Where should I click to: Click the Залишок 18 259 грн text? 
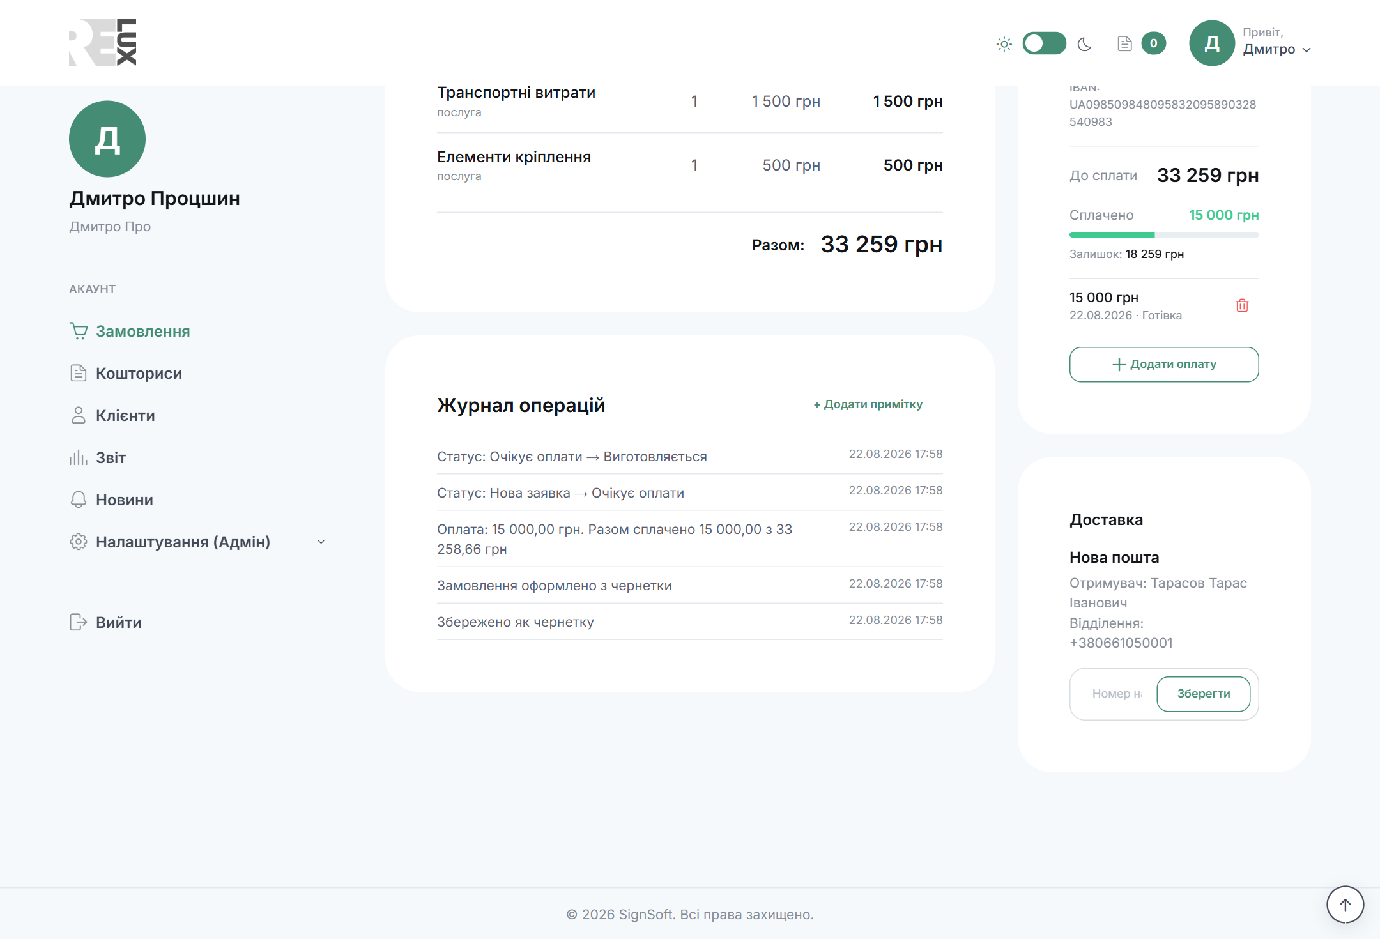[1126, 254]
